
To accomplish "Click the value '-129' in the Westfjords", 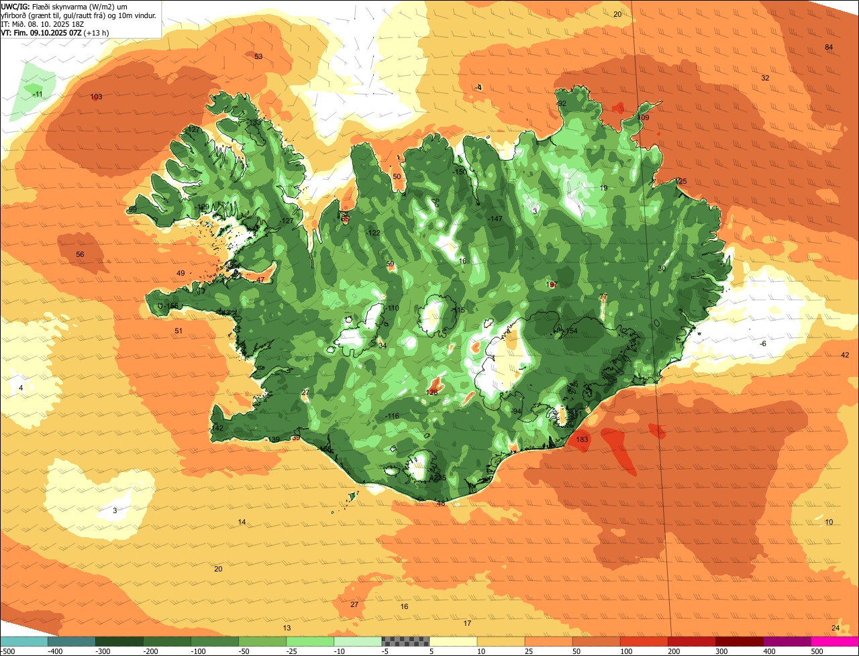I will pos(203,207).
